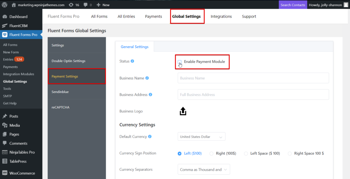Open the Default Currency dropdown
350x179 pixels.
[201, 137]
